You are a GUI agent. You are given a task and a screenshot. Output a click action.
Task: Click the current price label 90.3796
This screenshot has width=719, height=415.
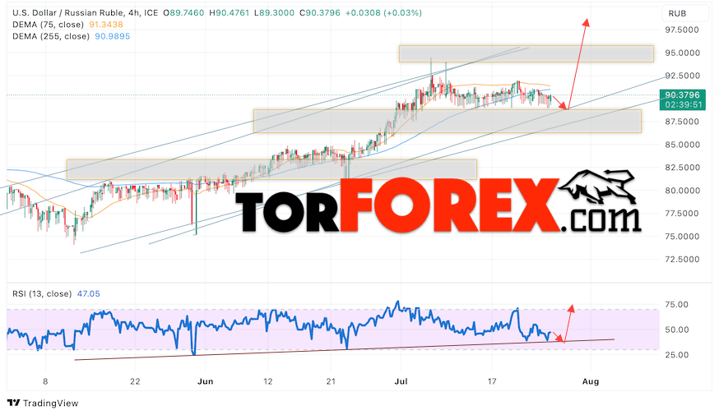tap(682, 95)
